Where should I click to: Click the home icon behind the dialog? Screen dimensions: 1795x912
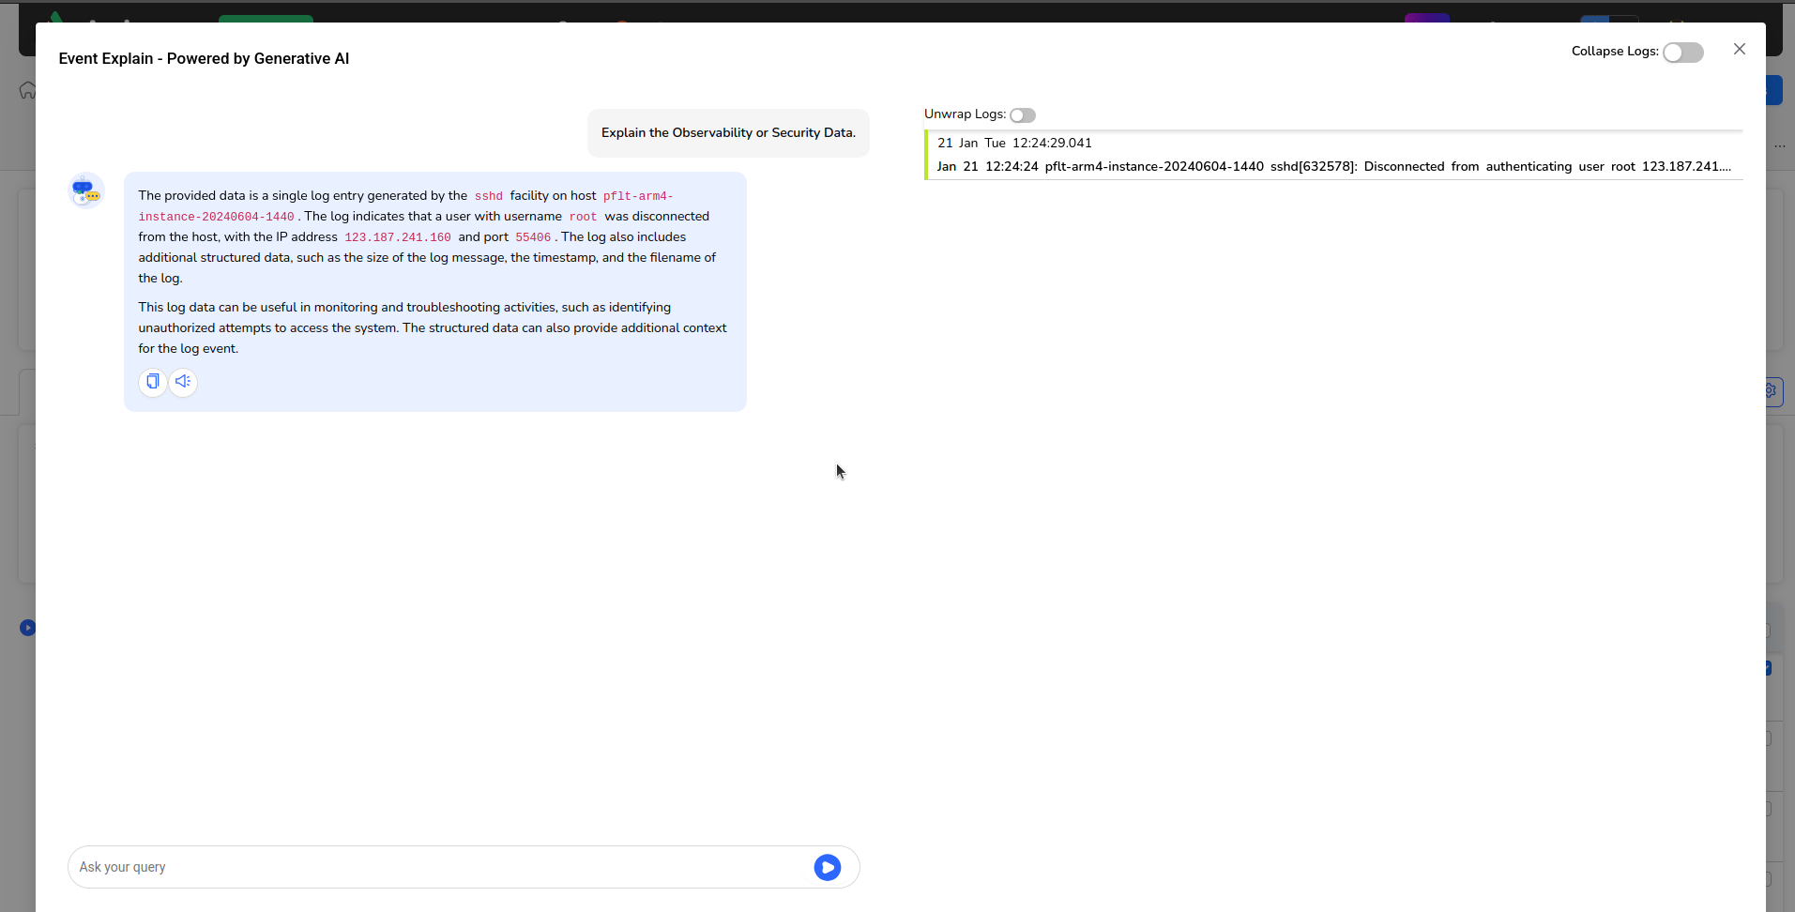27,90
